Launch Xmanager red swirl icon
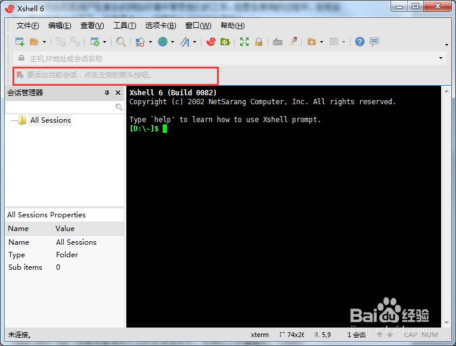 pyautogui.click(x=211, y=42)
